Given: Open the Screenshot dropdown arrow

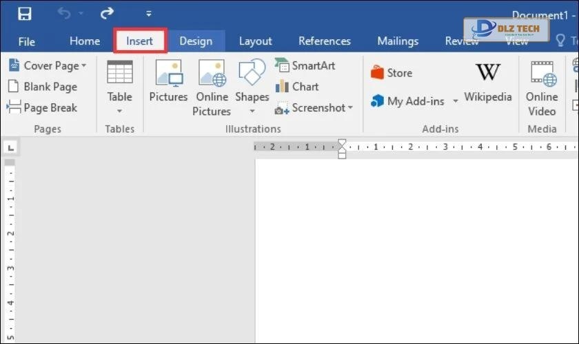Looking at the screenshot, I should pos(350,108).
